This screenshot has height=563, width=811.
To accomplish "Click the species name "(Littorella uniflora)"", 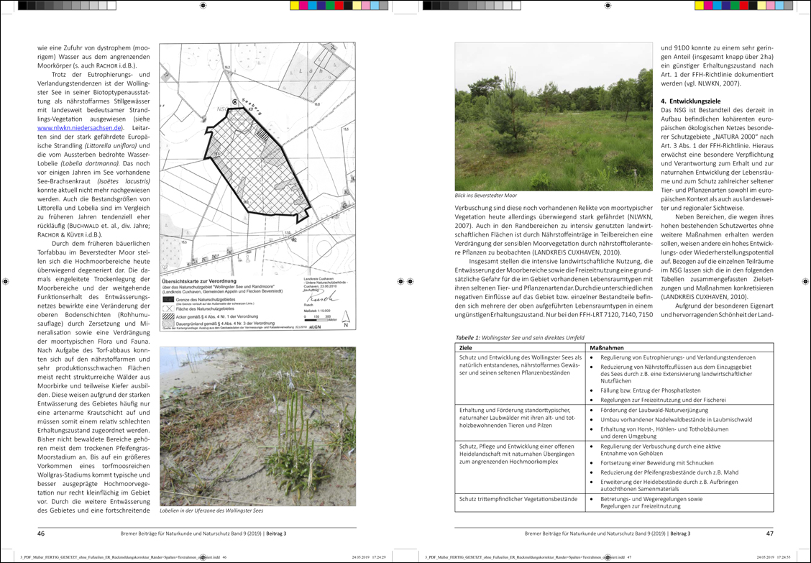I will pos(111,146).
